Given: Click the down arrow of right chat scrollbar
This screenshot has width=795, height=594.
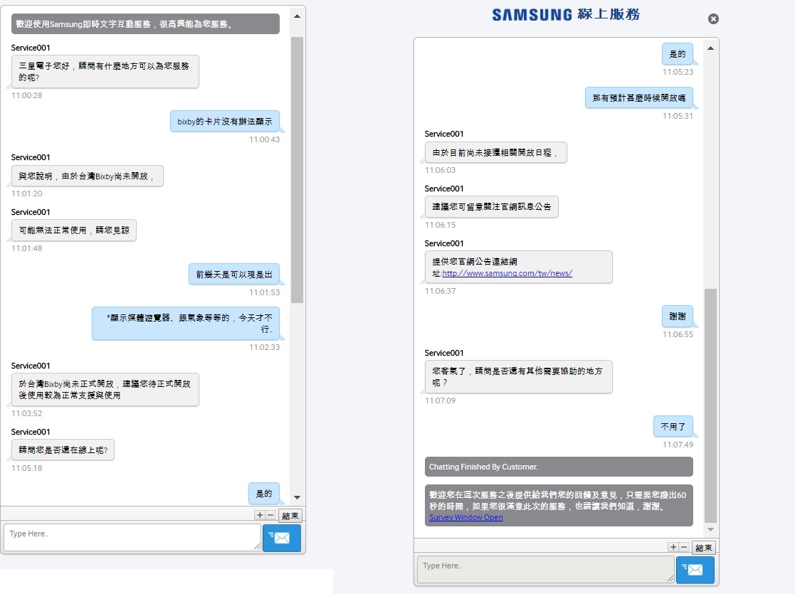Looking at the screenshot, I should pyautogui.click(x=711, y=530).
